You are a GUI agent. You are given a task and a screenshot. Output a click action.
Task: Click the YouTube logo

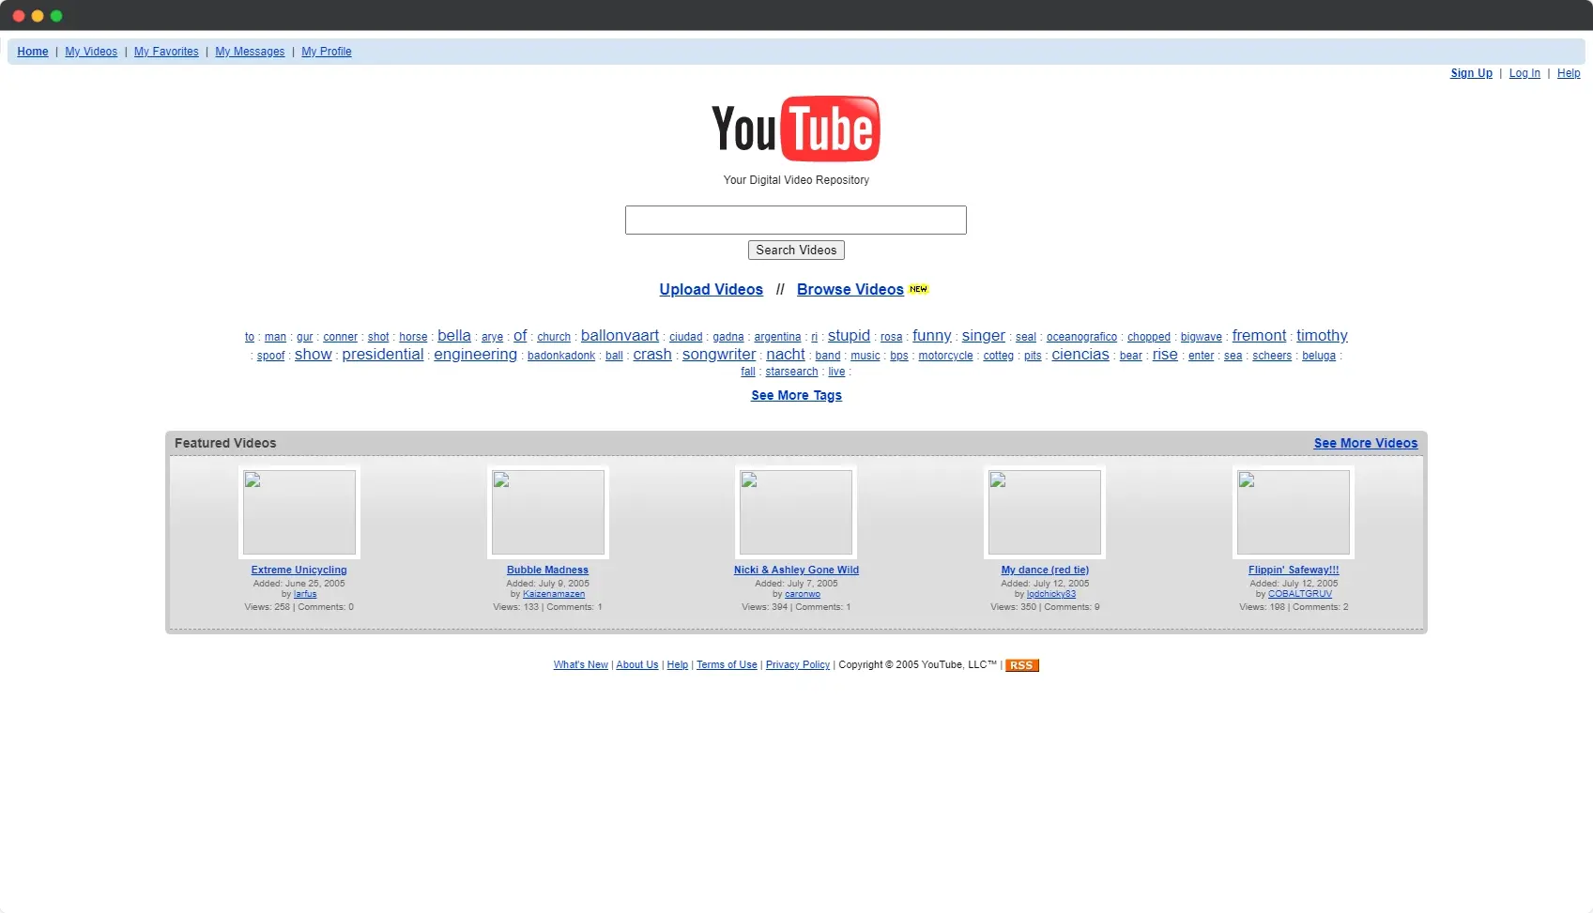796,129
